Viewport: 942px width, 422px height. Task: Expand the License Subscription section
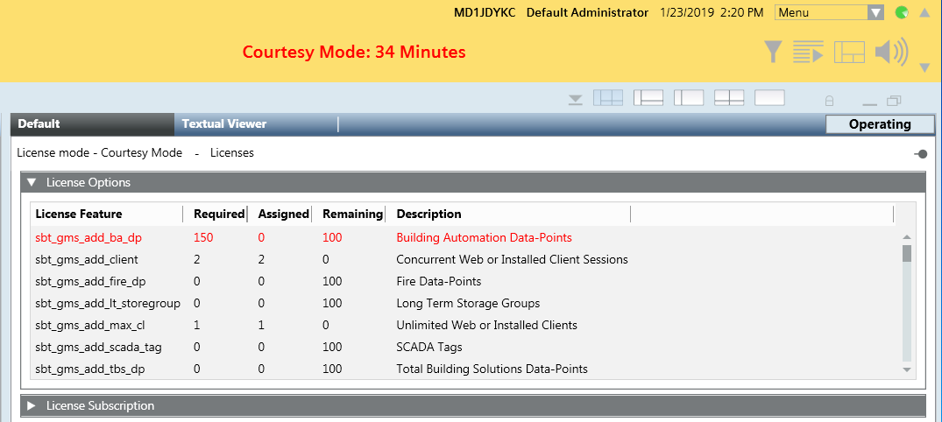pos(32,405)
